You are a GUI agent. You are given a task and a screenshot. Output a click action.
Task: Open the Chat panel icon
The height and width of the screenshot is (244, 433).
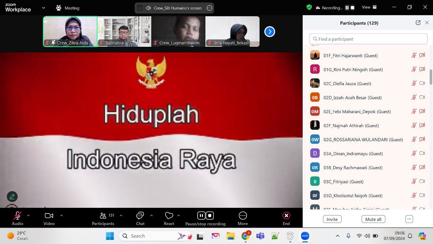pos(140,216)
